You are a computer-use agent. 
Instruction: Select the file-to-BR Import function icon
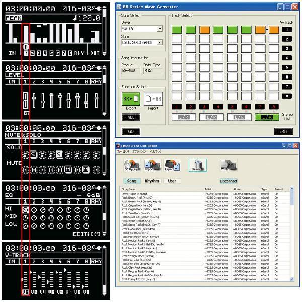pos(154,99)
